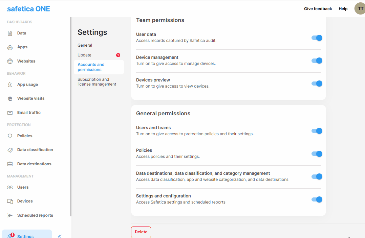Click the Give feedback link
This screenshot has height=238, width=365.
(x=318, y=9)
